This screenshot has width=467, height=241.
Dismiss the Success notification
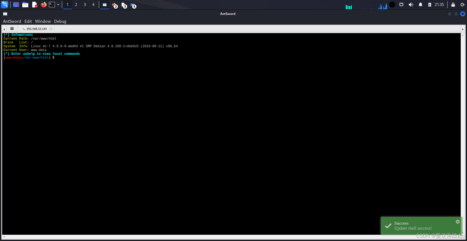(x=458, y=222)
